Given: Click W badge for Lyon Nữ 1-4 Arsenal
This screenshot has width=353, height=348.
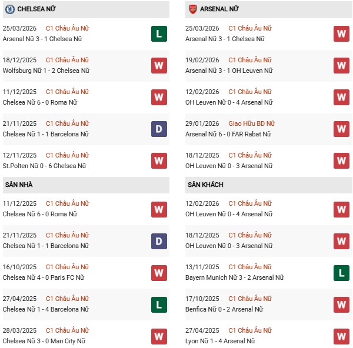Looking at the screenshot, I should pyautogui.click(x=342, y=336).
